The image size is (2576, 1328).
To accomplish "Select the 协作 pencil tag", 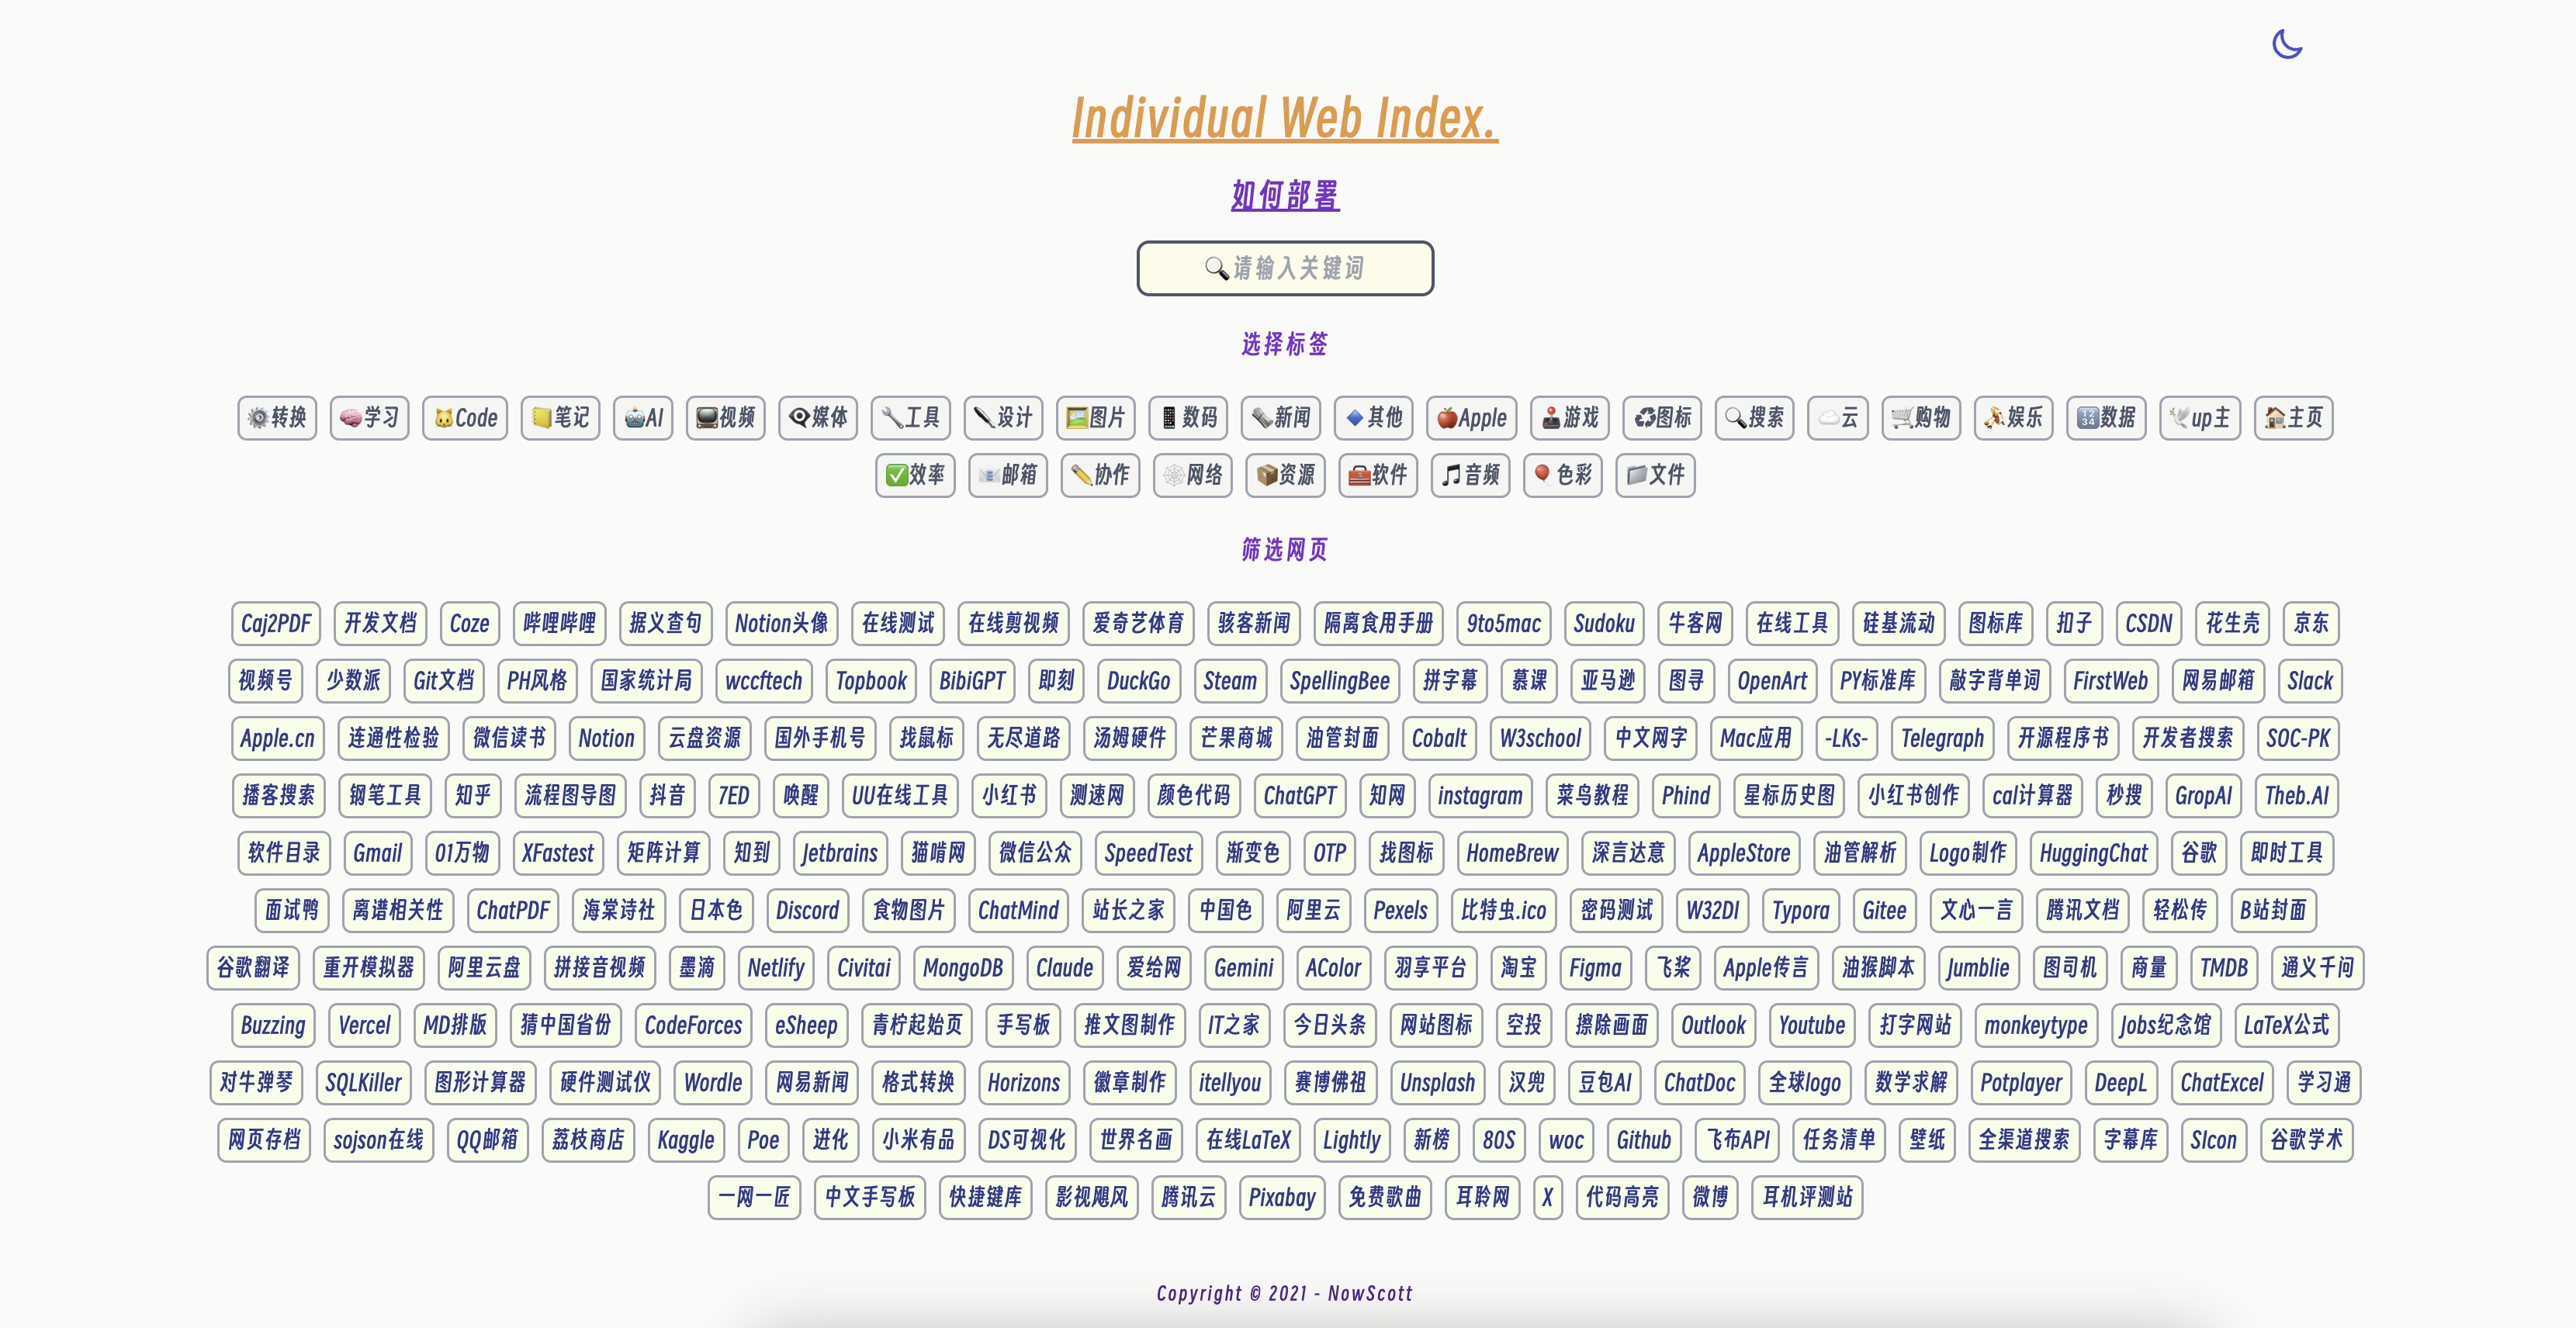I will click(x=1100, y=475).
